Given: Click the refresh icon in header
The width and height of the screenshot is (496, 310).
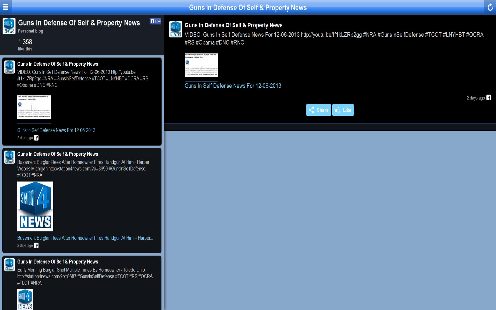Looking at the screenshot, I should 490,7.
